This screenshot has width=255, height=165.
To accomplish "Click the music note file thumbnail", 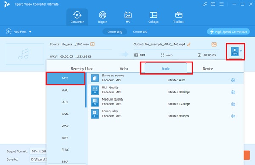I will (x=25, y=54).
